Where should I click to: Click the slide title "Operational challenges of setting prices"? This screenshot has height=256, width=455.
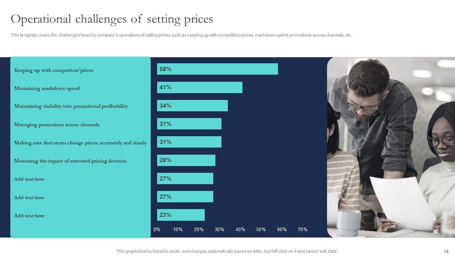112,19
